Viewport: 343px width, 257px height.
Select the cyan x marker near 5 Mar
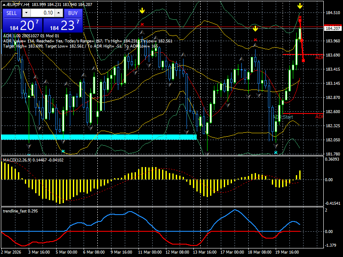63,151
